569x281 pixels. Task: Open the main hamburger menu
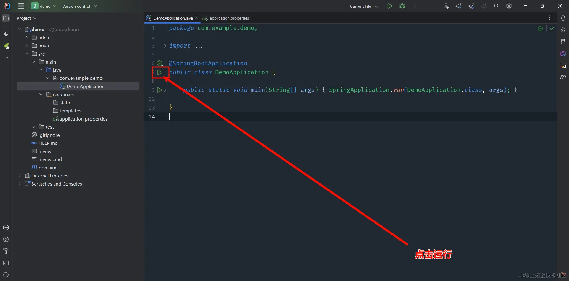click(21, 6)
